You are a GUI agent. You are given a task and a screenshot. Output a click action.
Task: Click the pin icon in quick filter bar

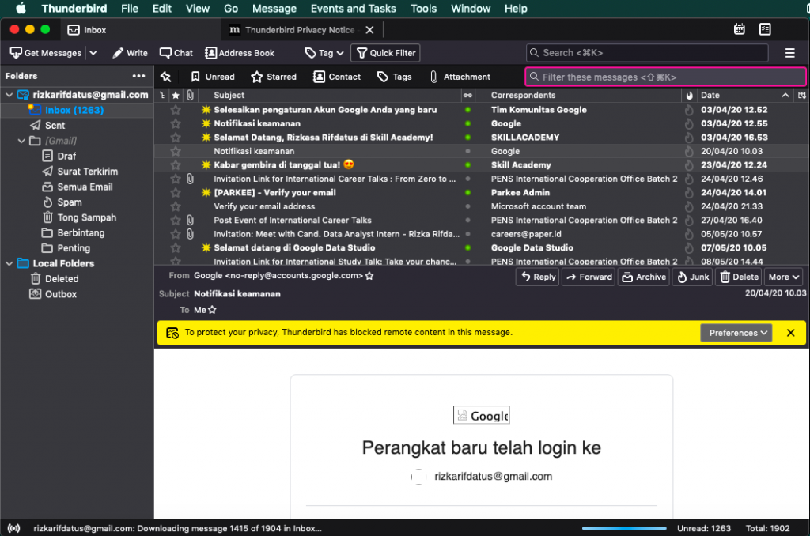click(x=165, y=77)
